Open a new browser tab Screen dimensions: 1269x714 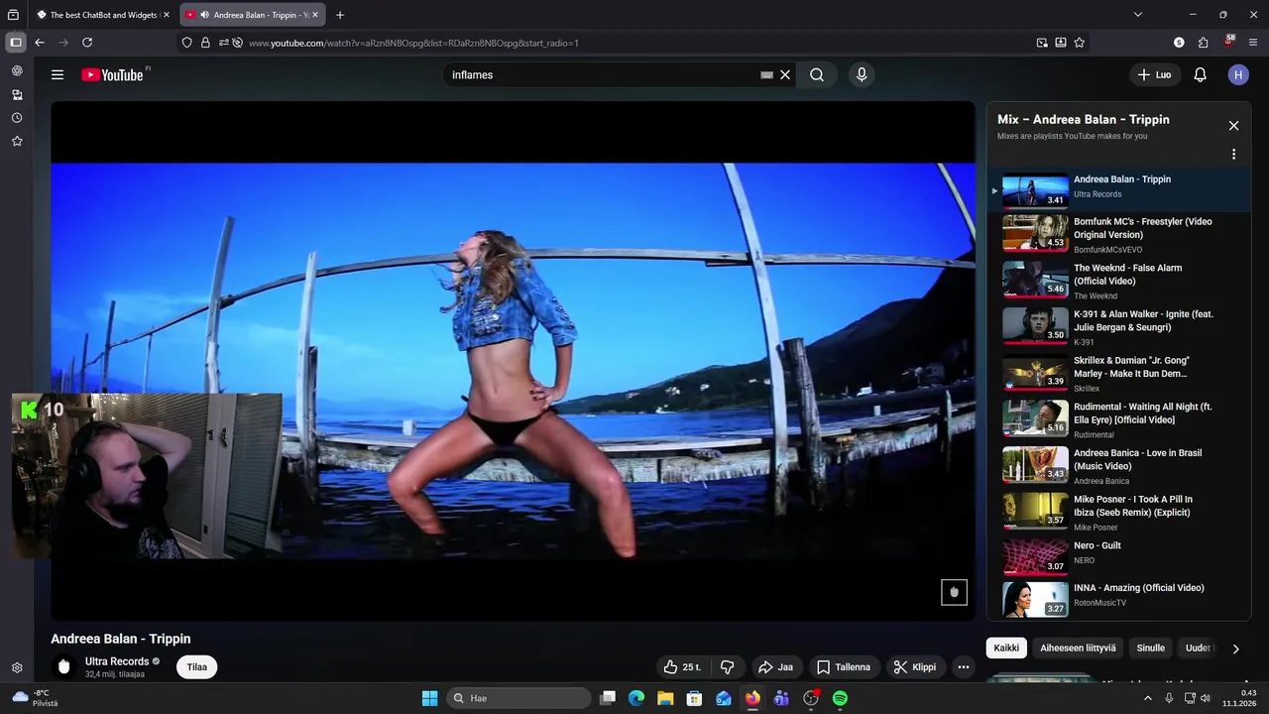tap(340, 15)
